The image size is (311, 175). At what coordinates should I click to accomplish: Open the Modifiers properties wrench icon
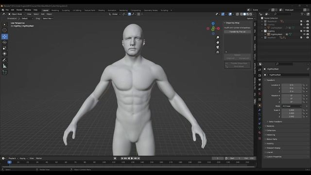click(259, 110)
